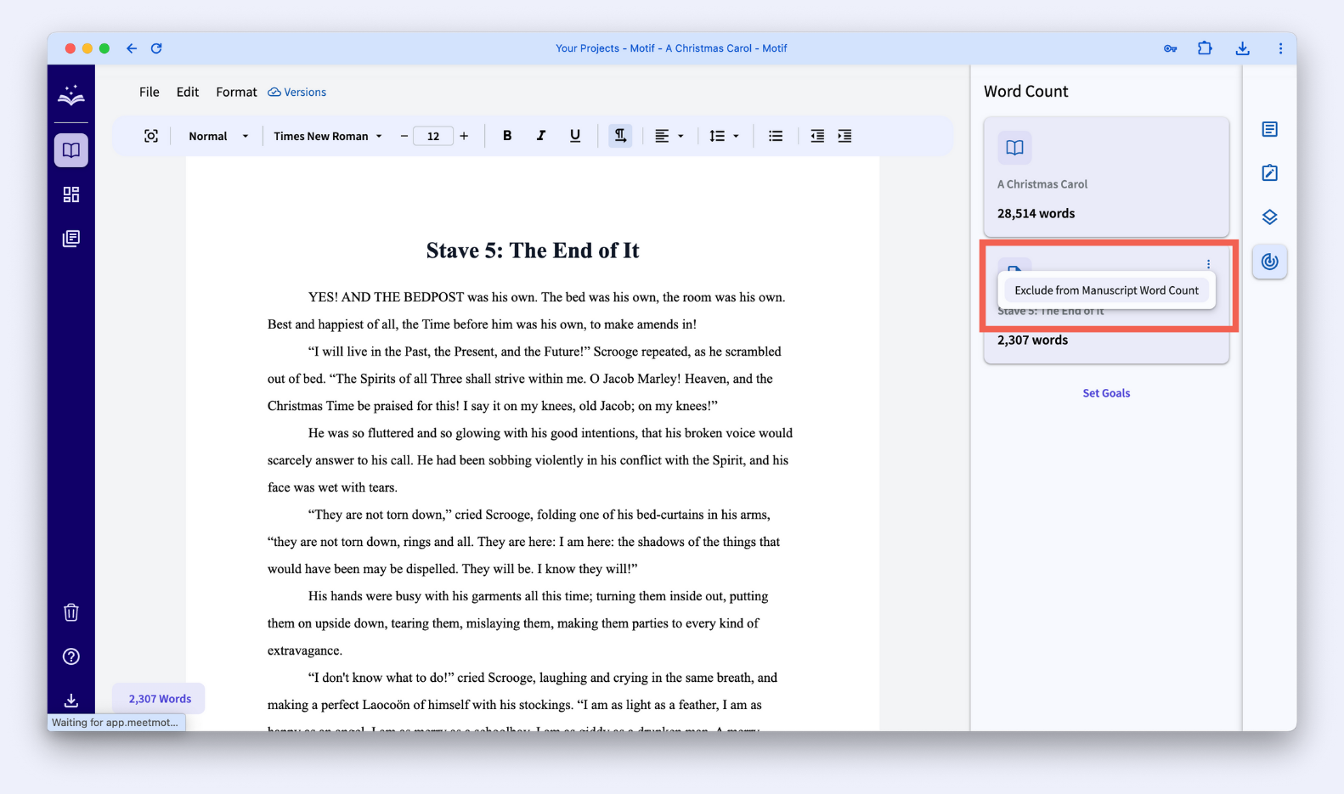Increase paragraph indent
Screen dimensions: 1344x794
pos(844,136)
